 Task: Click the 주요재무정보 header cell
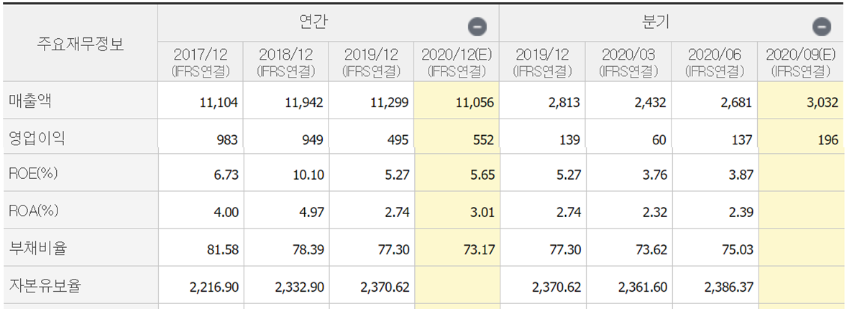(x=81, y=43)
